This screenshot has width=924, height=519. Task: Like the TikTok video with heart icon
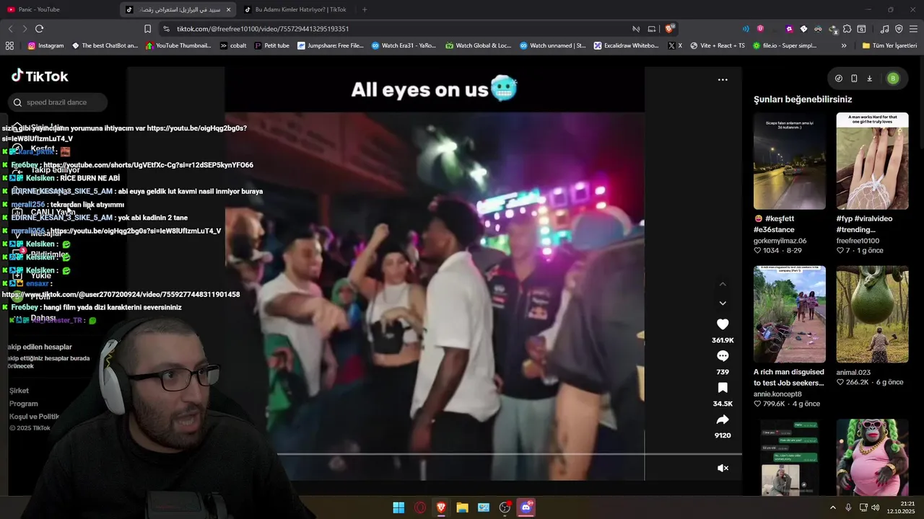click(x=723, y=324)
